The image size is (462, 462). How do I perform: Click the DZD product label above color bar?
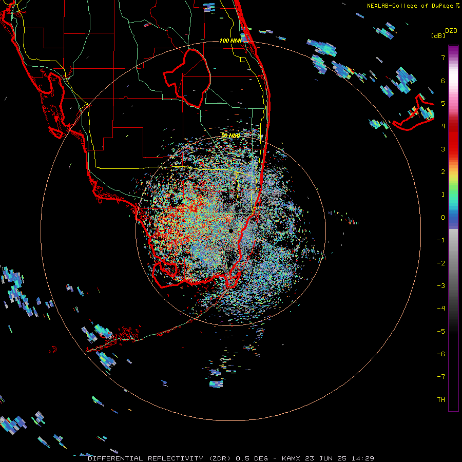451,31
